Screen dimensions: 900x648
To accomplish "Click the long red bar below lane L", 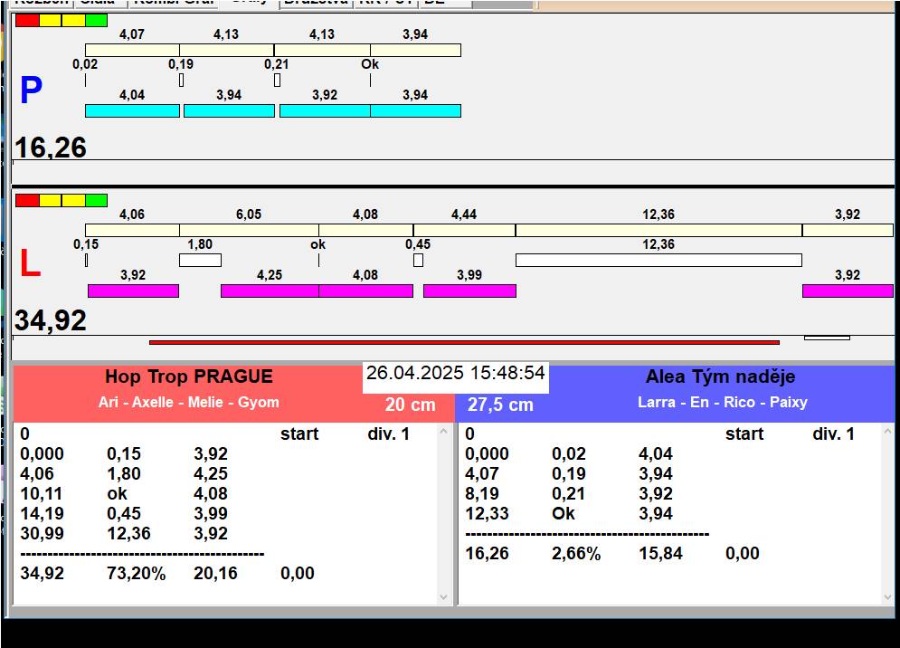I will pos(463,342).
